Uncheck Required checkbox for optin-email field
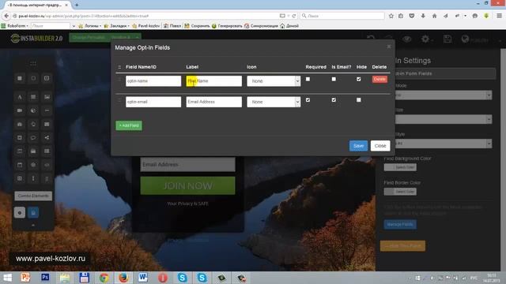Screen dimensions: 506x284 [308, 100]
